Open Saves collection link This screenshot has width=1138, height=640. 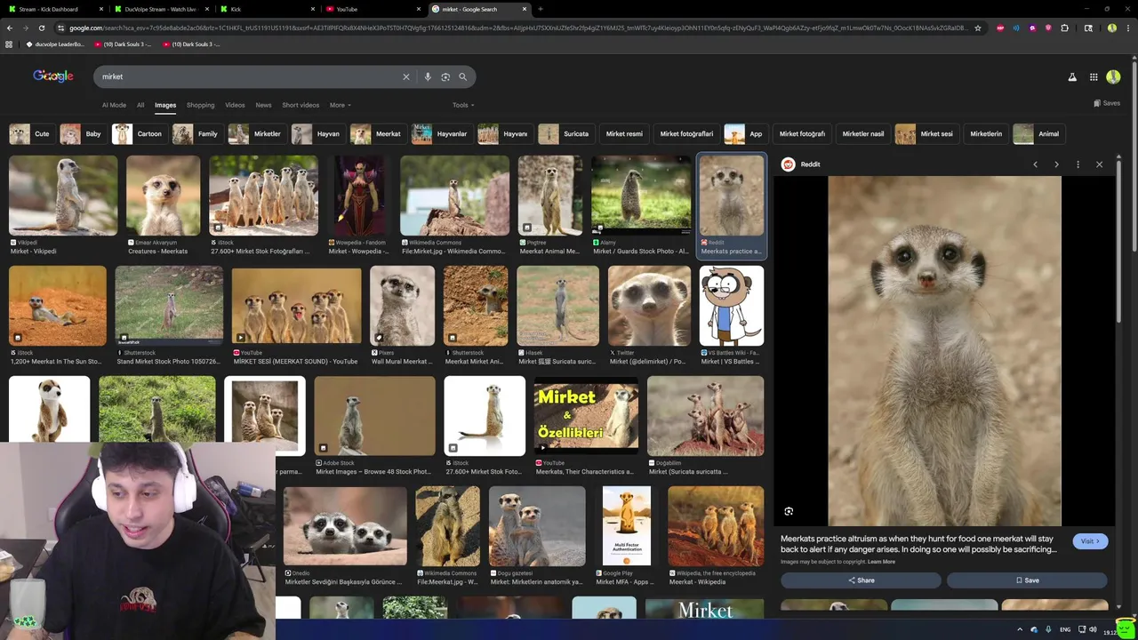(1107, 103)
